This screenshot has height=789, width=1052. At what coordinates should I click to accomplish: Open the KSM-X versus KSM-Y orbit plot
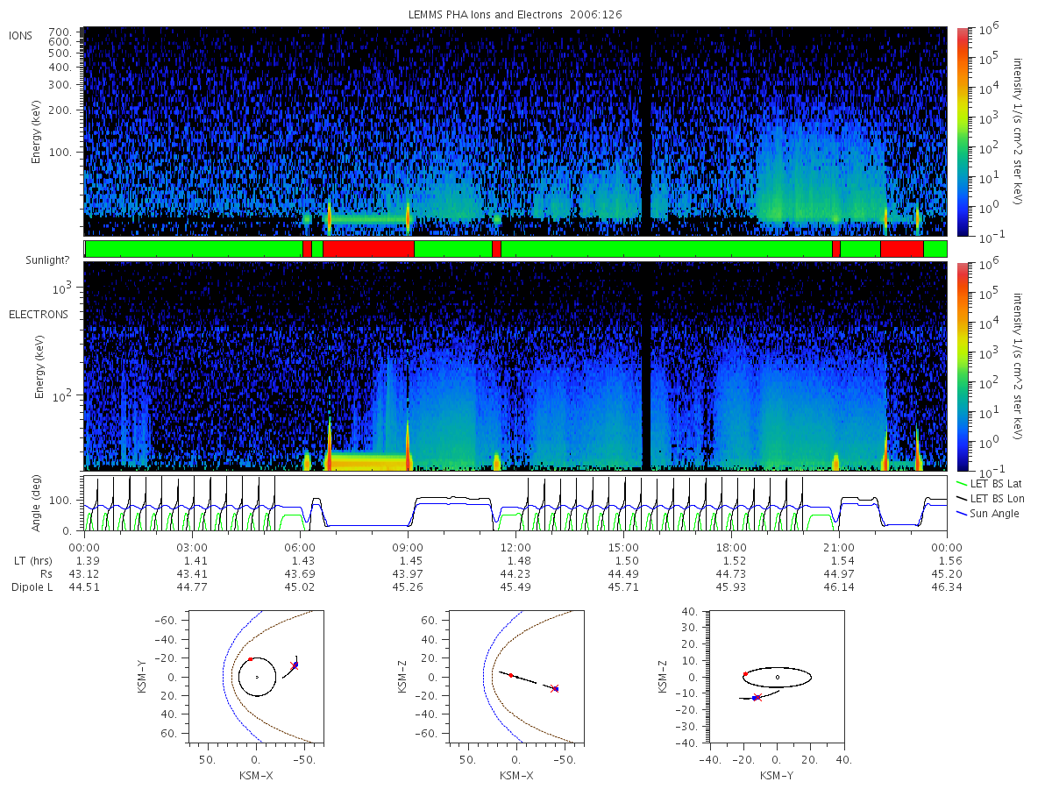255,677
